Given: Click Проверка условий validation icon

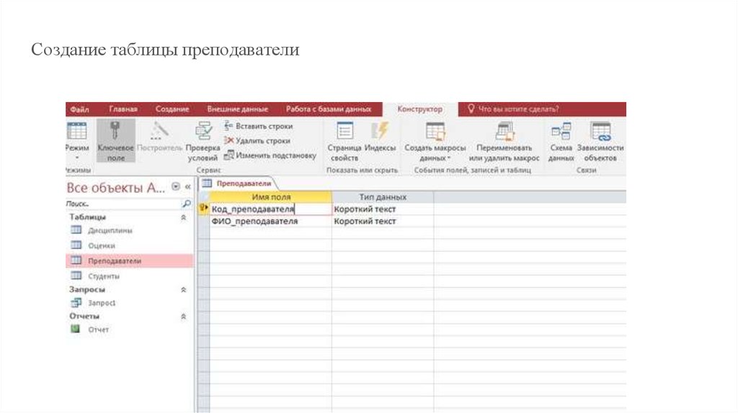Looking at the screenshot, I should pos(204,131).
